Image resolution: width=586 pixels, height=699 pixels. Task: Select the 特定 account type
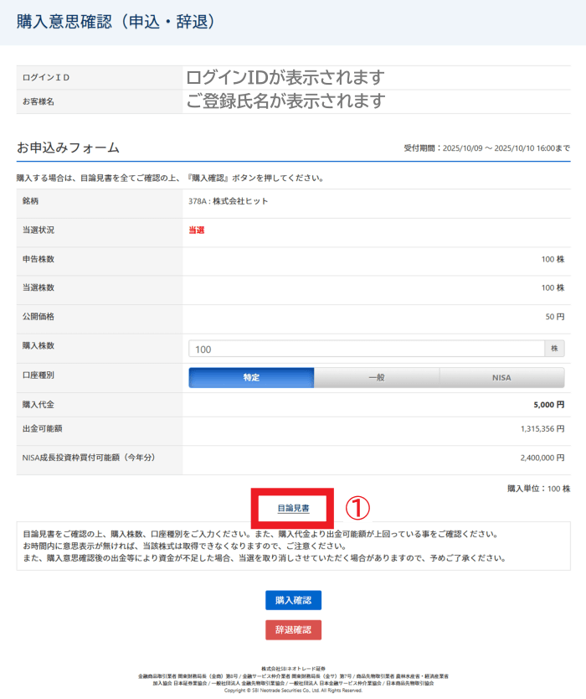(x=251, y=377)
